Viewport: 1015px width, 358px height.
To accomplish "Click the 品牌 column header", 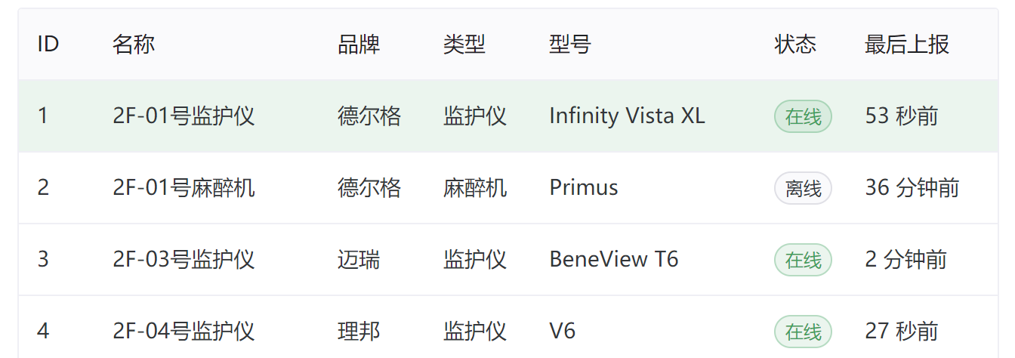I will coord(359,45).
